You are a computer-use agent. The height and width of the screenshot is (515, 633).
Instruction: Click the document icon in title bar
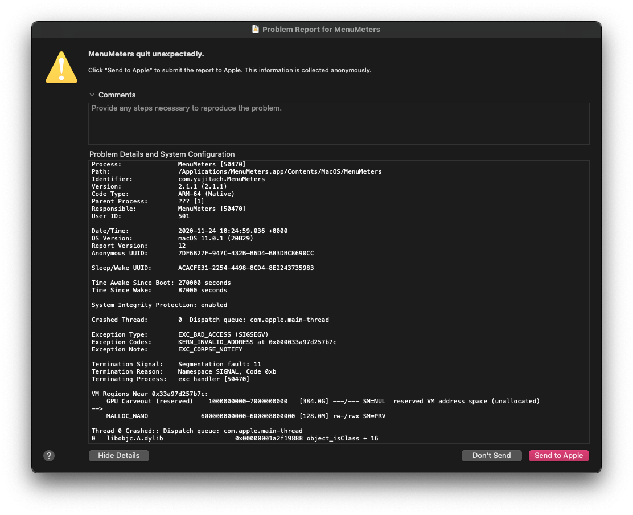(x=255, y=29)
